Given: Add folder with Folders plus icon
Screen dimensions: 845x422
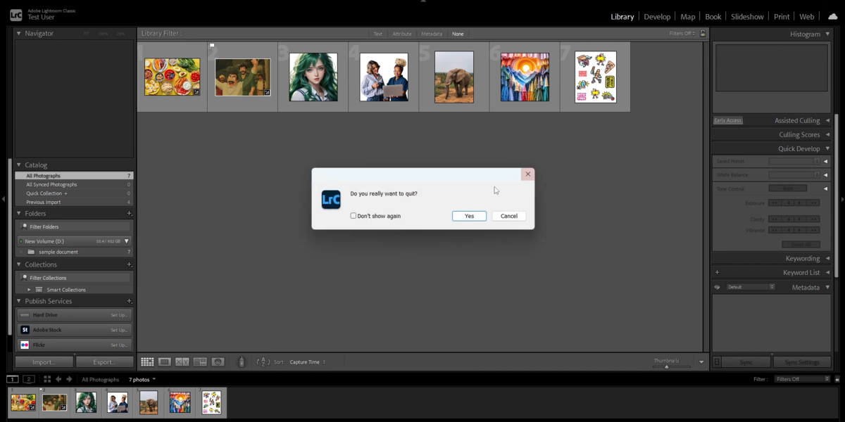Looking at the screenshot, I should [129, 213].
